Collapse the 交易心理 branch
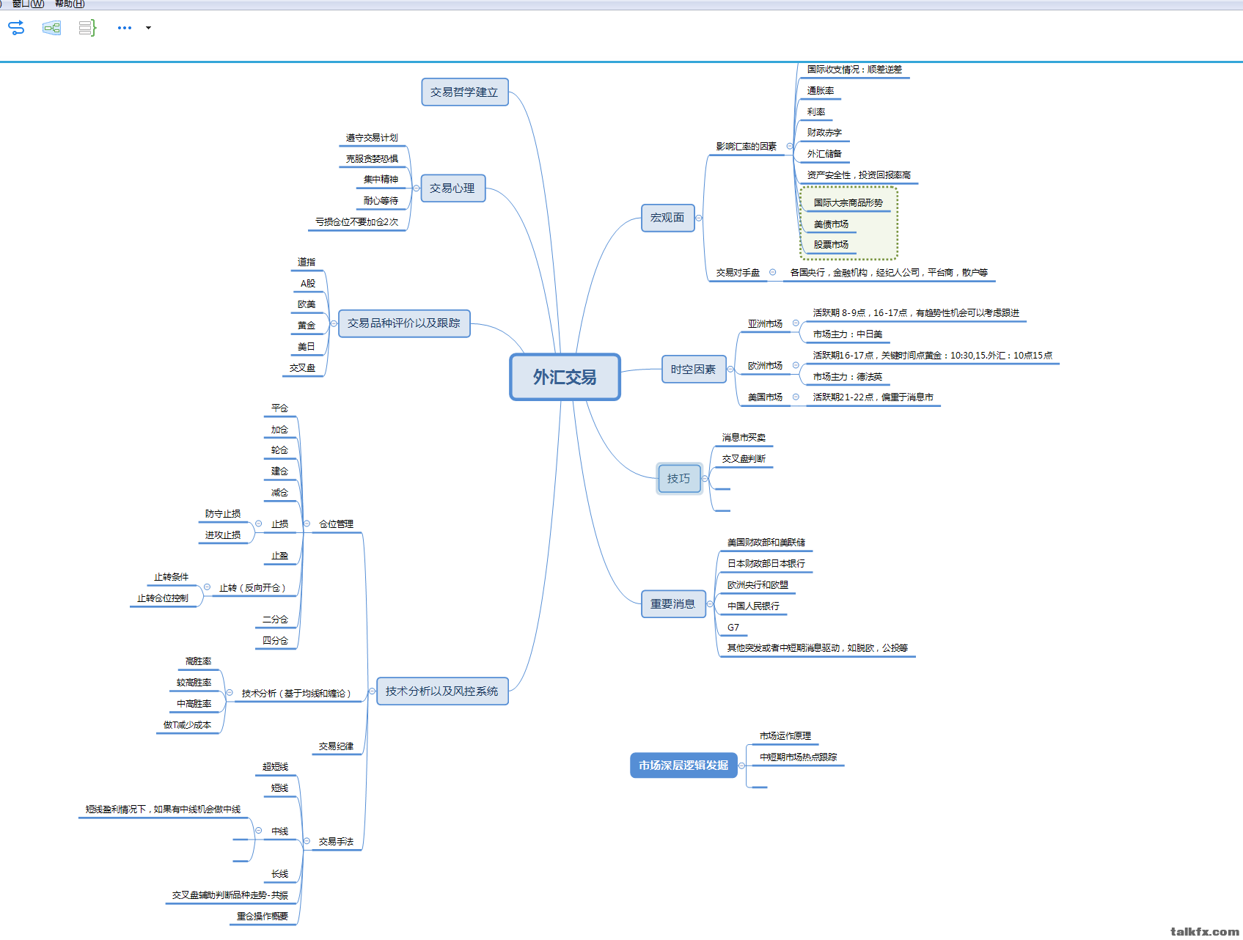The width and height of the screenshot is (1243, 940). [417, 188]
